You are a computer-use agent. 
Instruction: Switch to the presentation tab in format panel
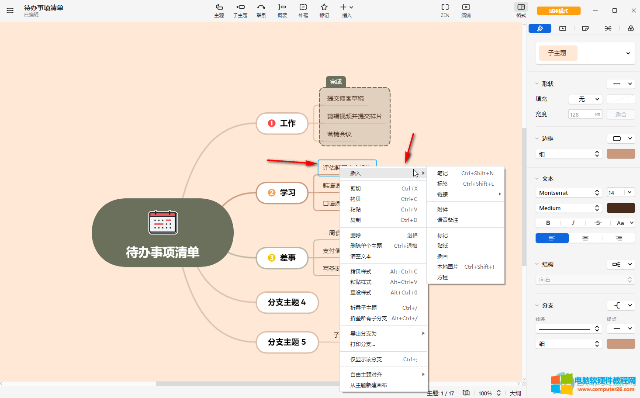[x=563, y=28]
